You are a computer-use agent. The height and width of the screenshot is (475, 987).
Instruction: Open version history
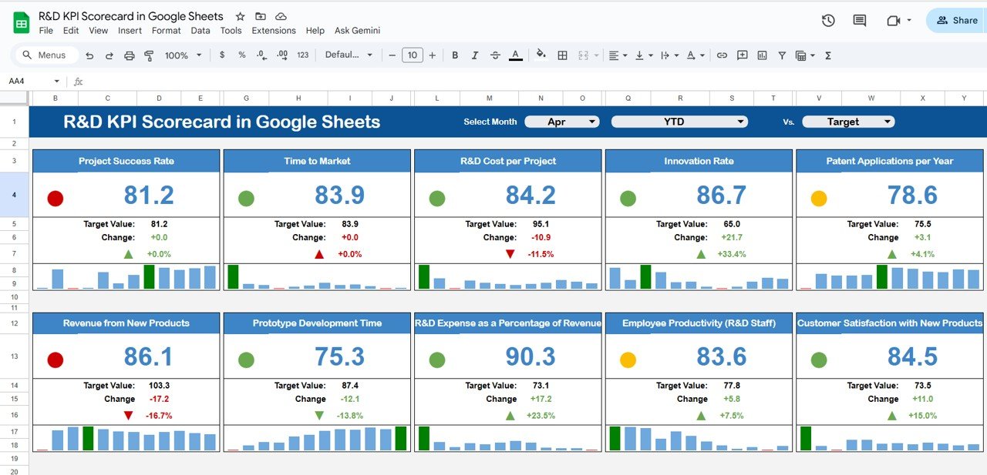pyautogui.click(x=828, y=21)
